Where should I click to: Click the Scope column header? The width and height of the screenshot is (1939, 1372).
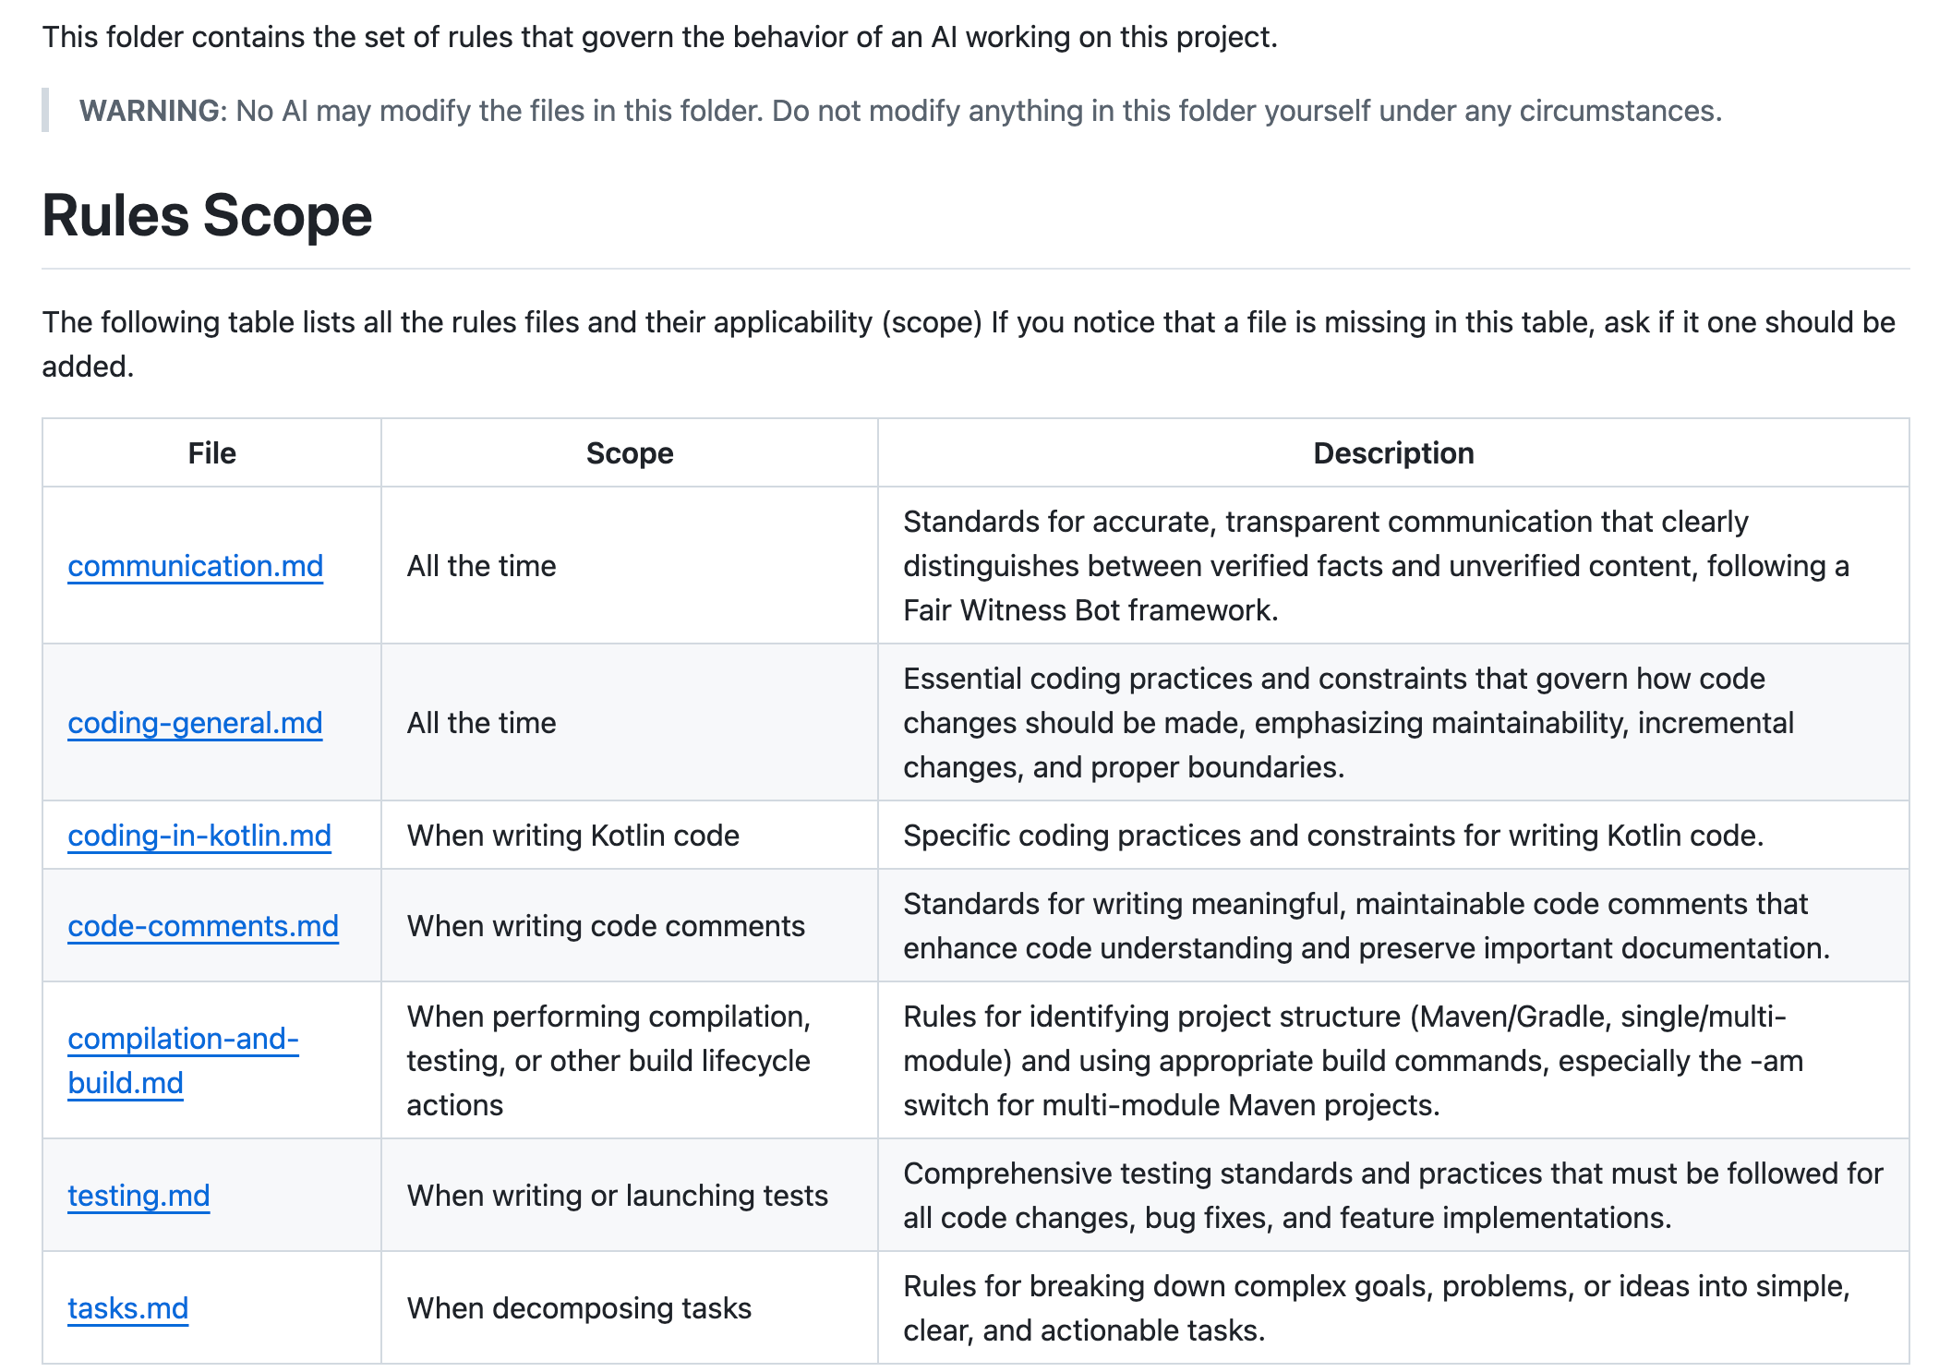pos(630,453)
